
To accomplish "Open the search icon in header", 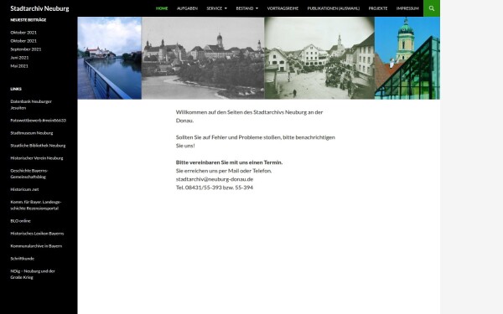I will coord(432,8).
